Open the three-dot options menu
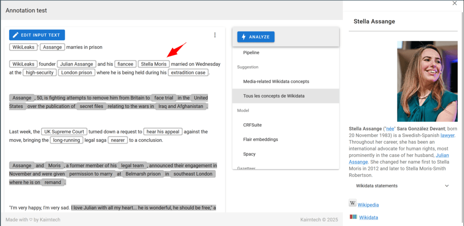Screen dimensions: 464x226 coord(215,35)
